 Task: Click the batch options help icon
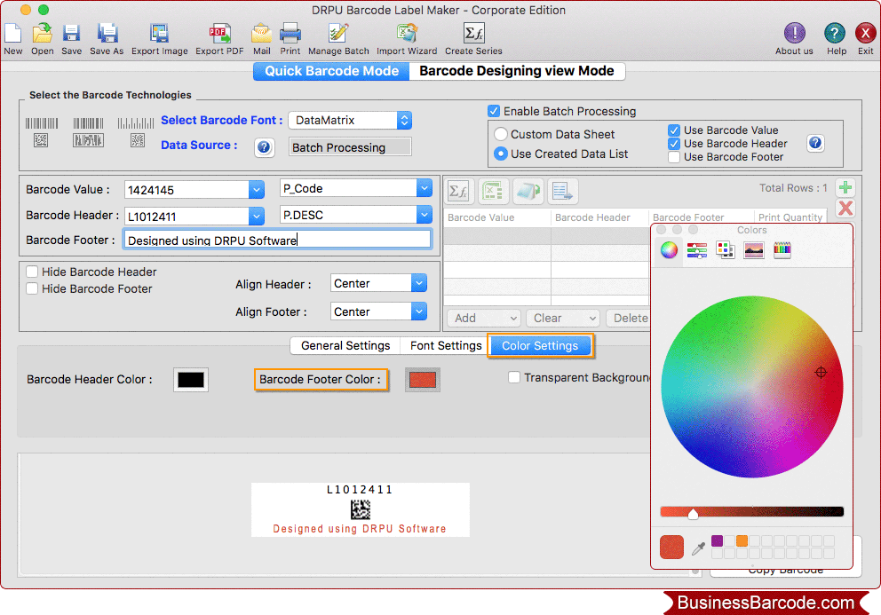point(815,143)
